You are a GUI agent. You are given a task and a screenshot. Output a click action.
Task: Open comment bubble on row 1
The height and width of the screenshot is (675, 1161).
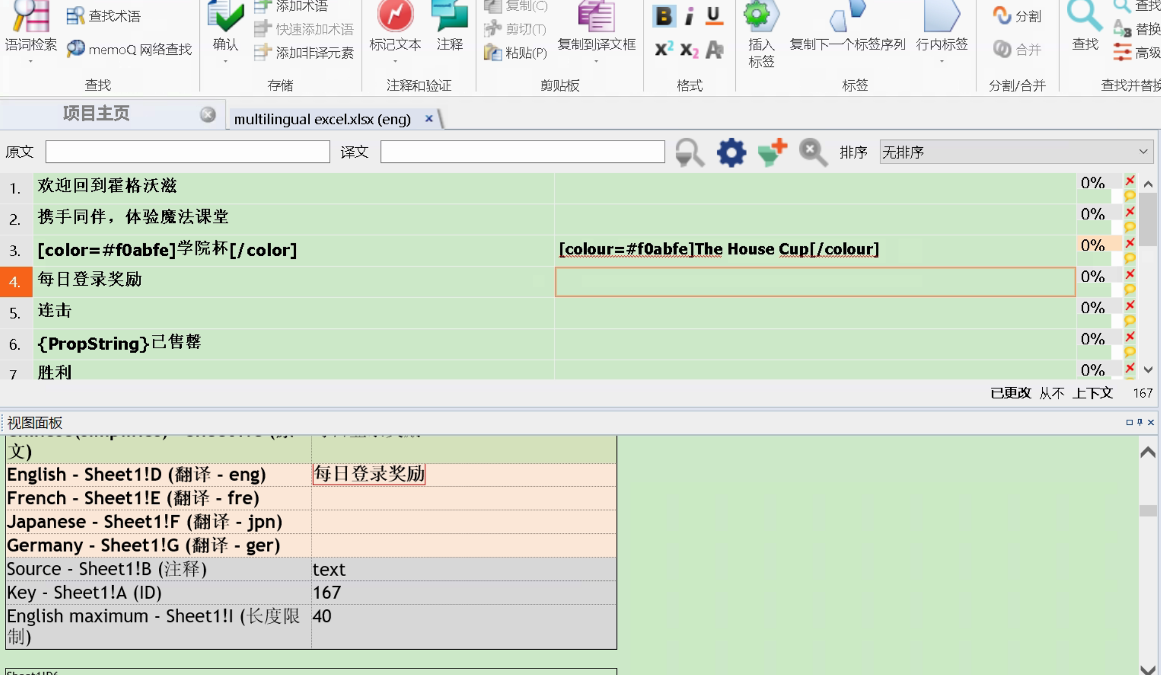(x=1130, y=195)
